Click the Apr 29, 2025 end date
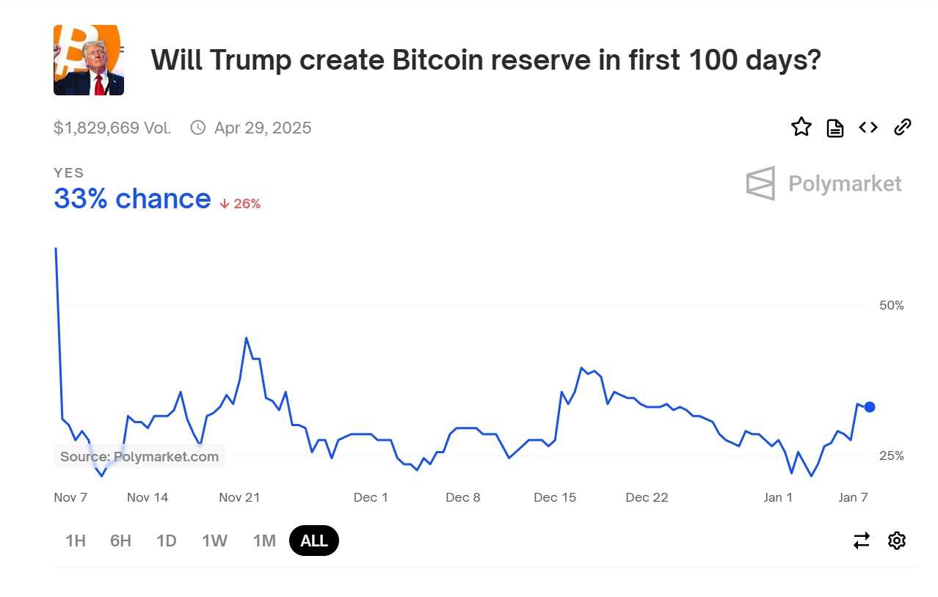938x597 pixels. tap(263, 128)
